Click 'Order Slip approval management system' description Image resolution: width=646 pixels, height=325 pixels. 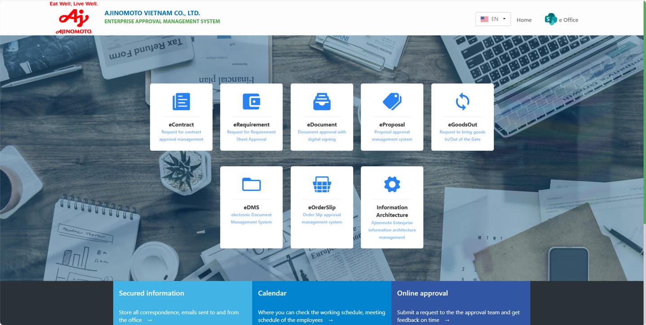[x=322, y=218]
